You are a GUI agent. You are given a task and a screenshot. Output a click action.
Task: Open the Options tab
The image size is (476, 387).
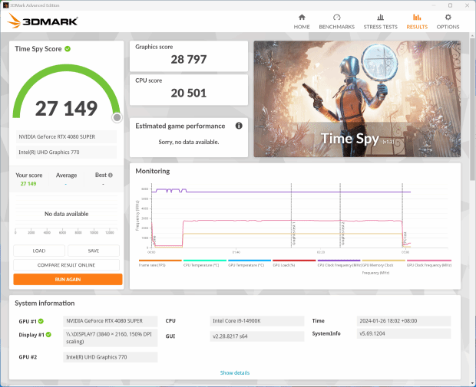tap(448, 21)
